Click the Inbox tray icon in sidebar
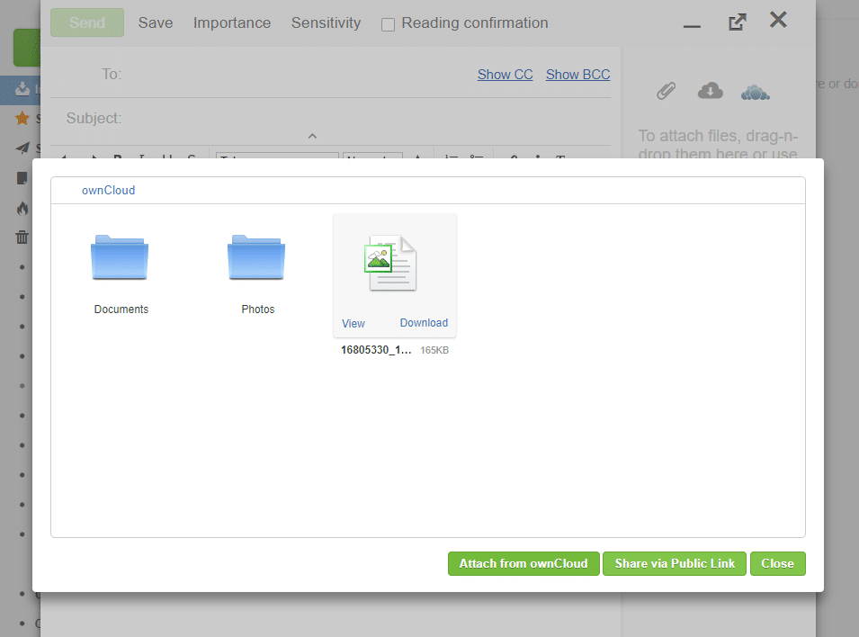The image size is (859, 637). pos(22,89)
